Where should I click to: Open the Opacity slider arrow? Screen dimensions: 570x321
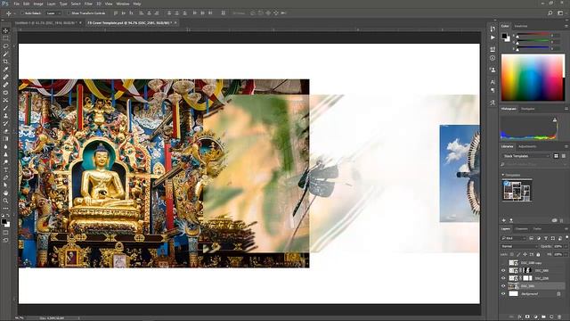(x=566, y=246)
